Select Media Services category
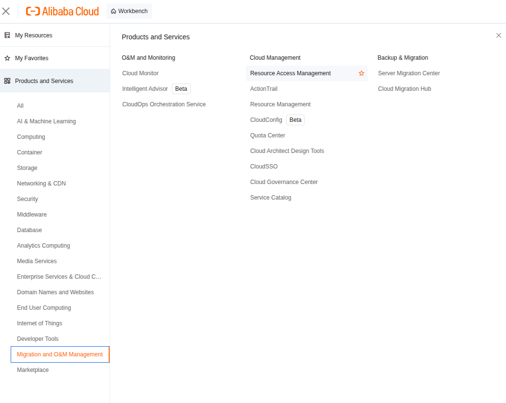 [x=37, y=261]
